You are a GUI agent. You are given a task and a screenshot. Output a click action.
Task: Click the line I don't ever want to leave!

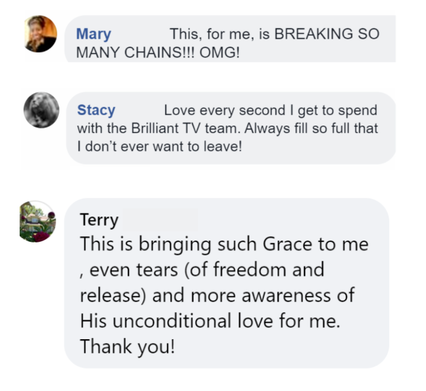(x=159, y=147)
